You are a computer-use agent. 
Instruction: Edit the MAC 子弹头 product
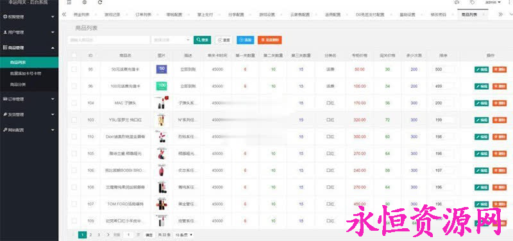click(482, 103)
